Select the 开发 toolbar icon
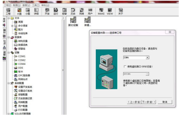Viewport: 179px width, 116px height. click(47, 12)
